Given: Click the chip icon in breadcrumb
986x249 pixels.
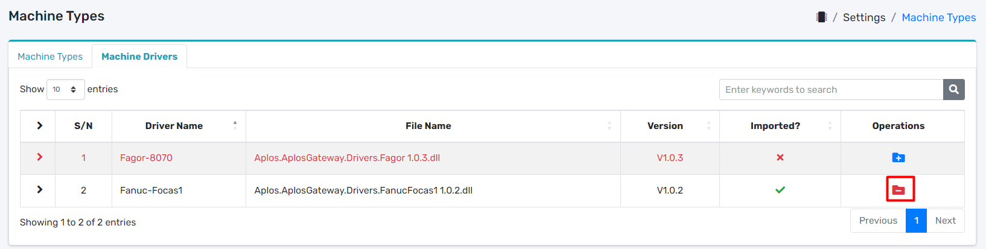Looking at the screenshot, I should (821, 17).
